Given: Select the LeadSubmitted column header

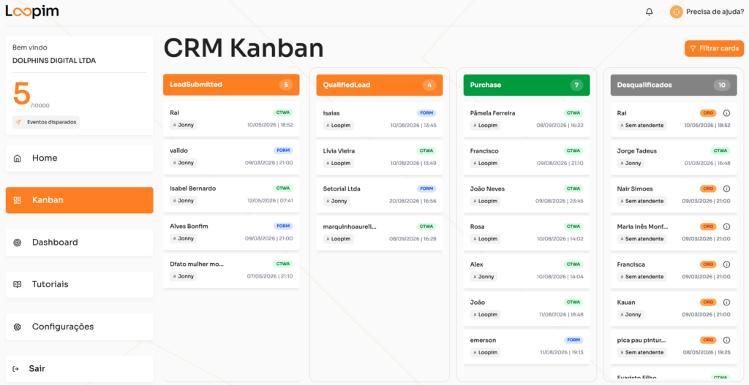Looking at the screenshot, I should (231, 85).
